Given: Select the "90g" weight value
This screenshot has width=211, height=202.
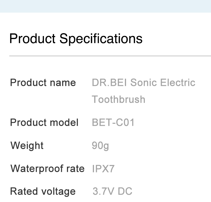Looking at the screenshot, I should (100, 146).
